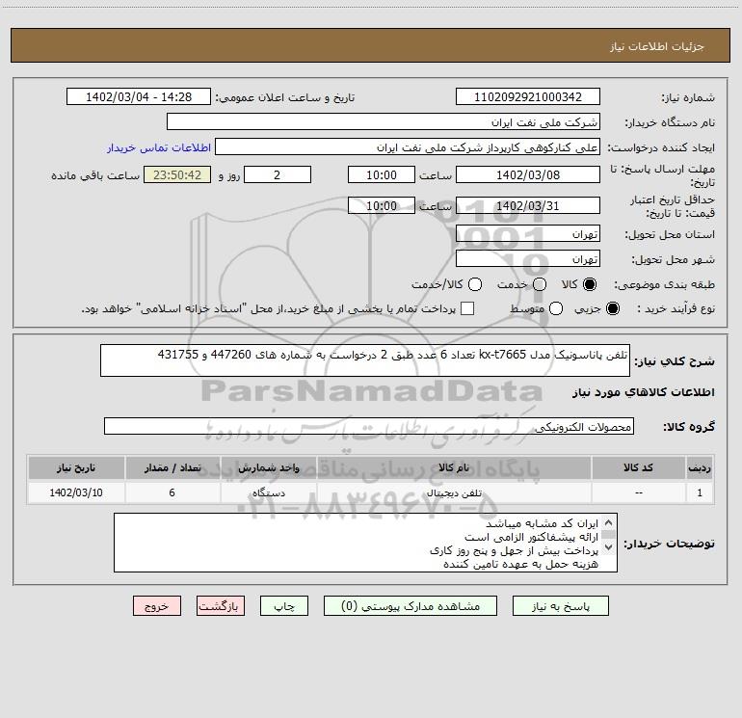Click the پاسخ به نیاز button
Viewport: 742px width, 718px height.
560,606
